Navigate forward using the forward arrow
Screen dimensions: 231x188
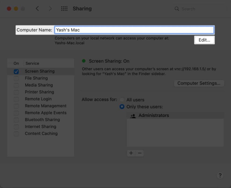(x=50, y=8)
